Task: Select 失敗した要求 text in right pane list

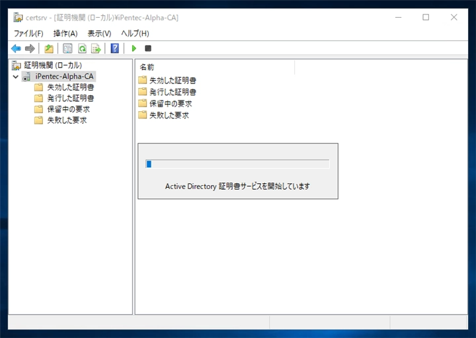Action: pyautogui.click(x=169, y=115)
